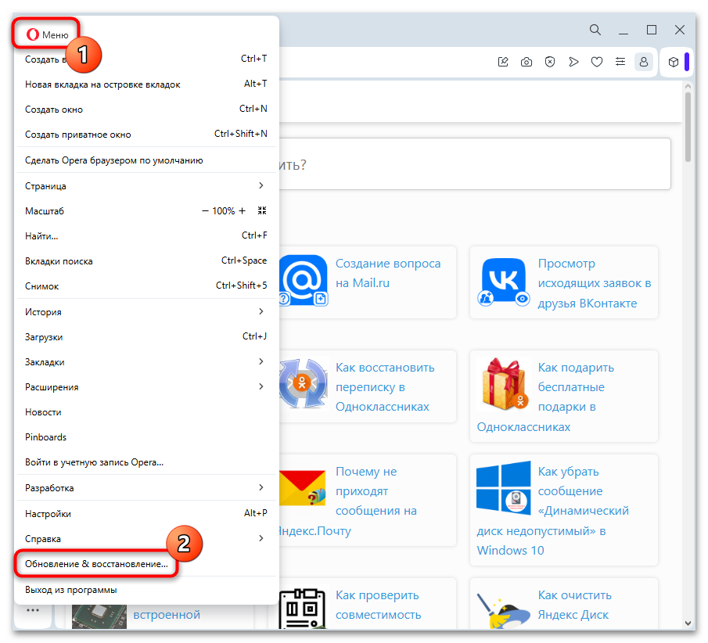708x643 pixels.
Task: Click the extensions cube icon
Action: (674, 62)
